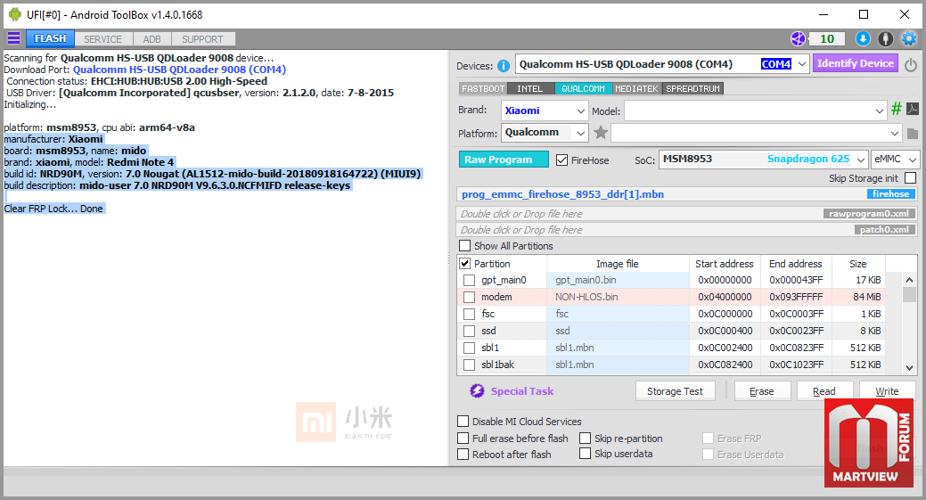Check the sbl1bak partition checkbox
This screenshot has height=500, width=926.
tap(470, 365)
